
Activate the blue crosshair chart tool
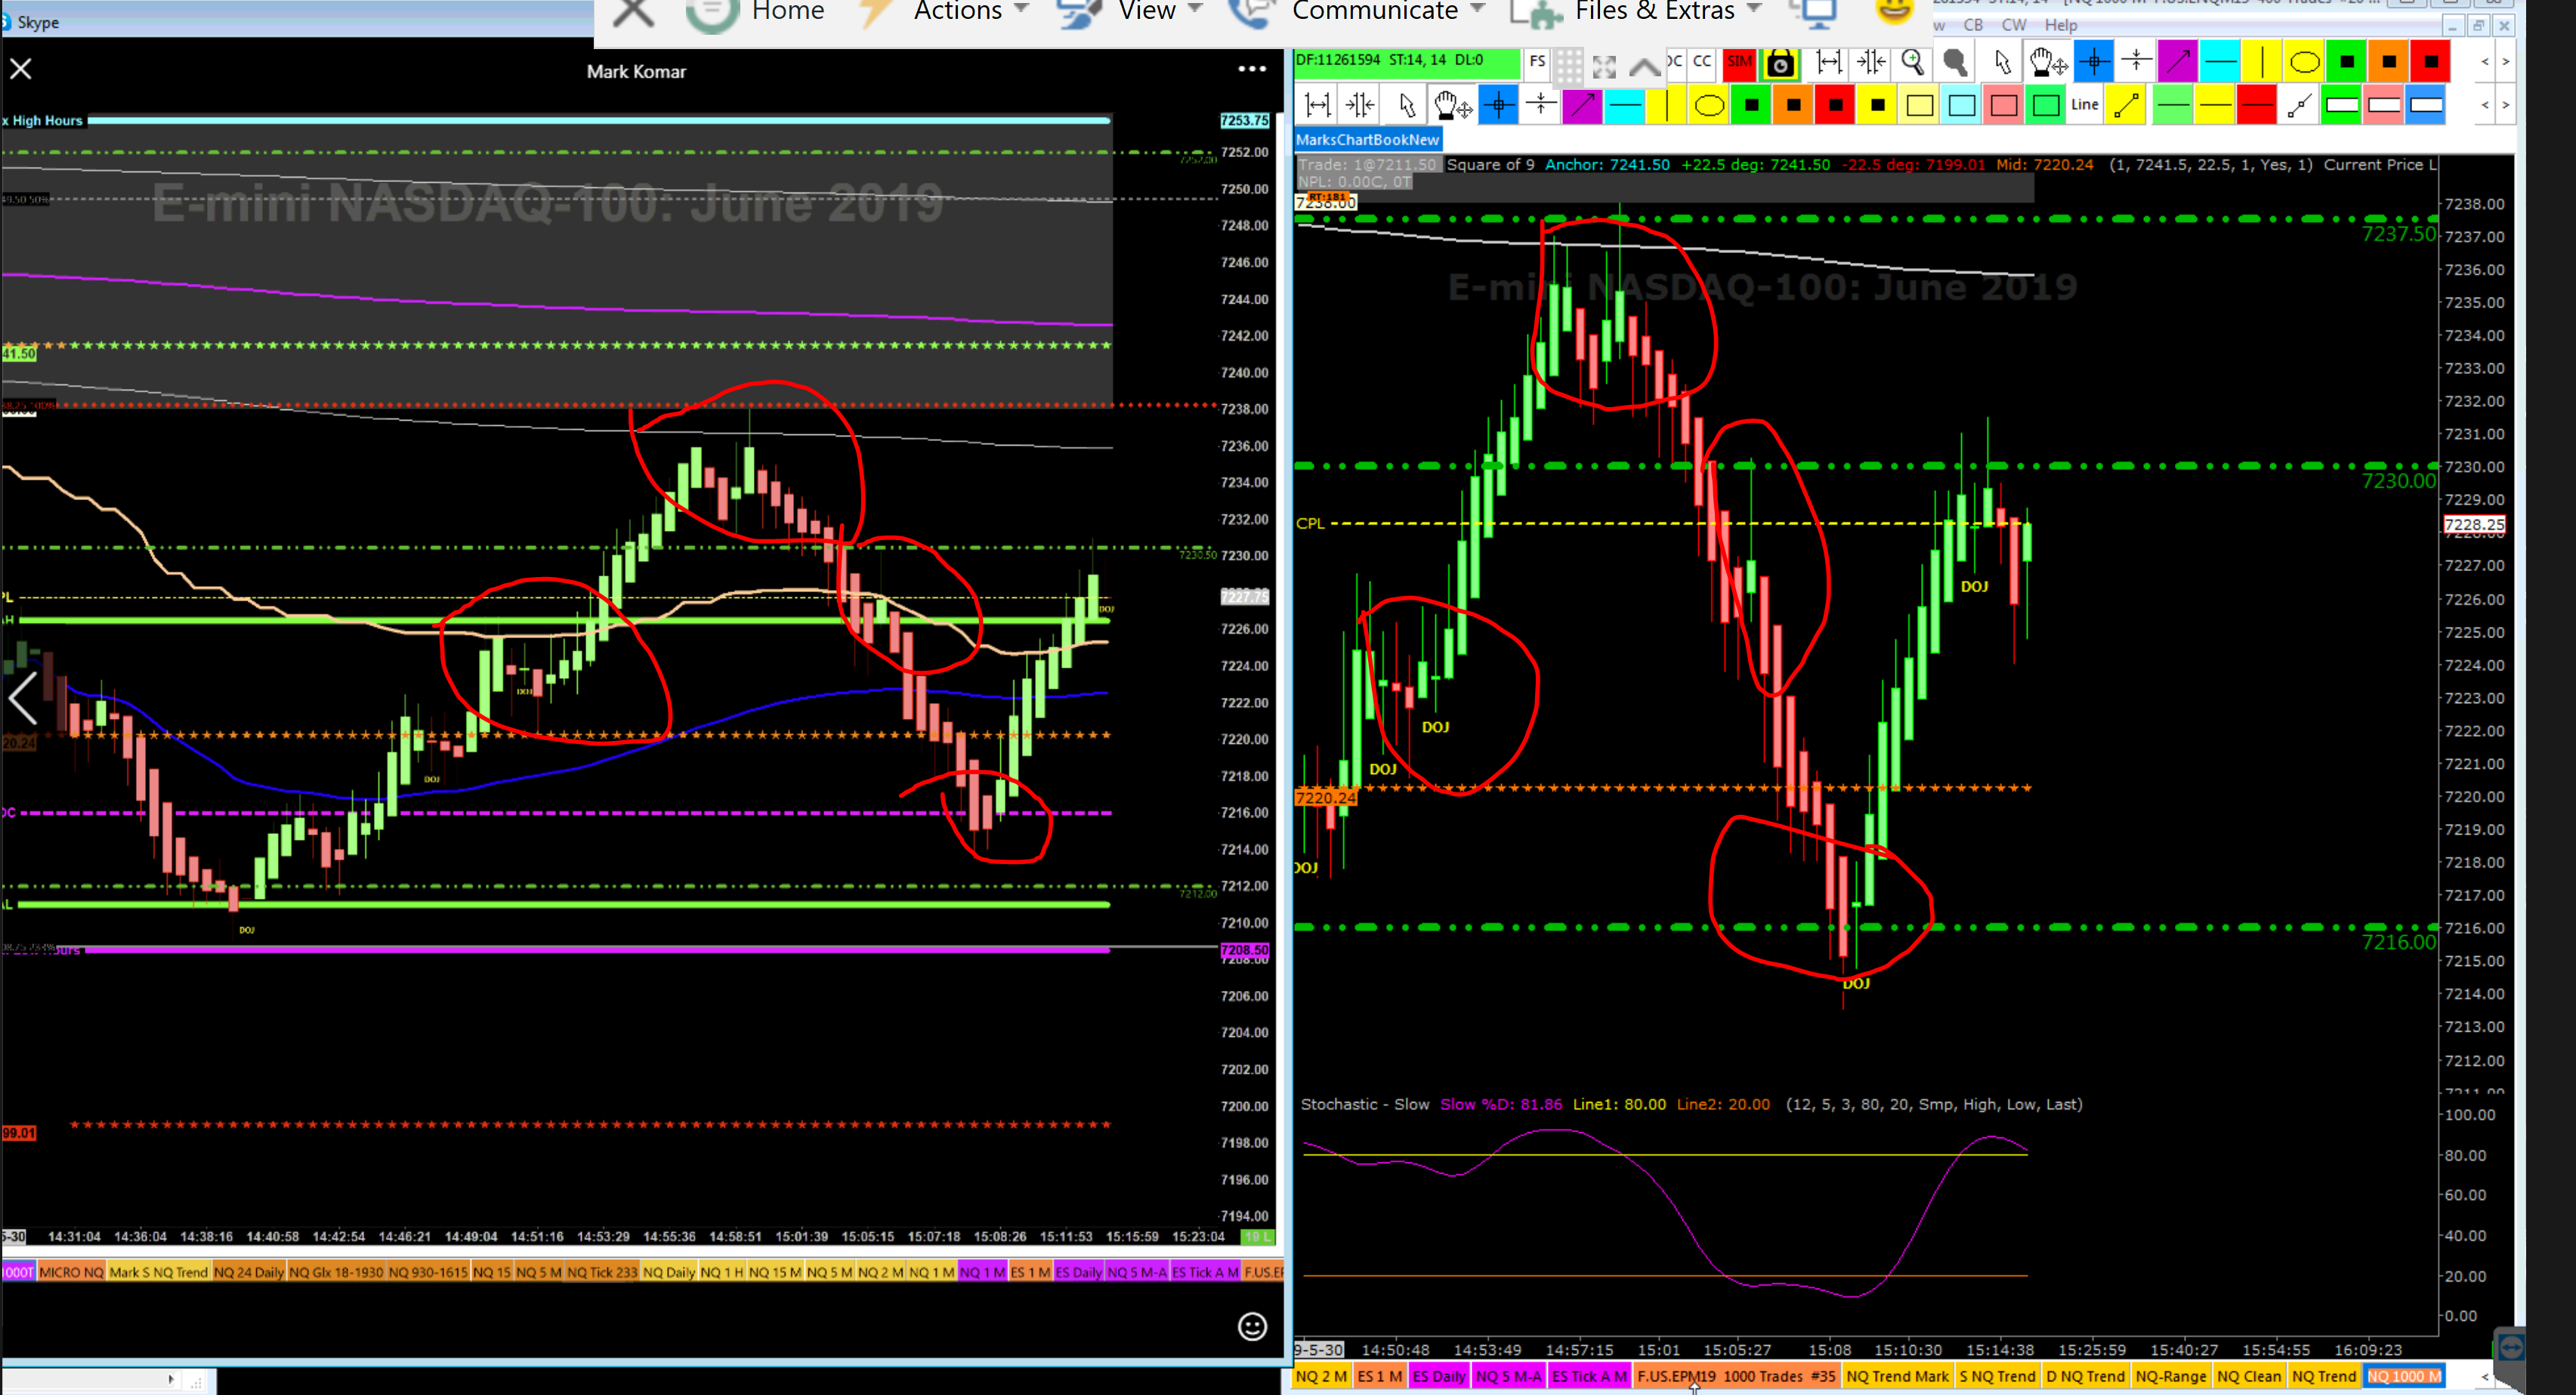coord(2094,63)
